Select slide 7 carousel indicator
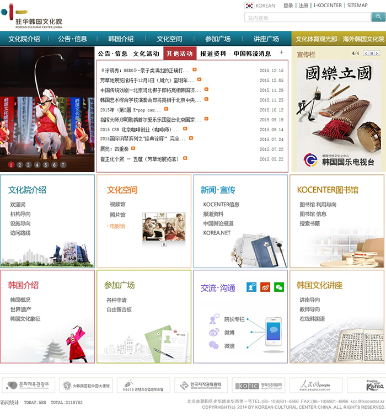 click(x=63, y=164)
